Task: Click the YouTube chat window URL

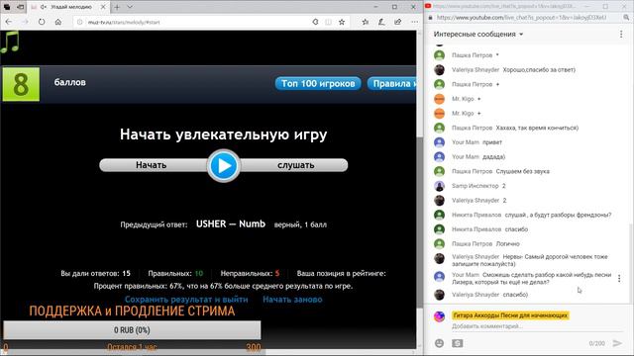Action: coord(522,18)
